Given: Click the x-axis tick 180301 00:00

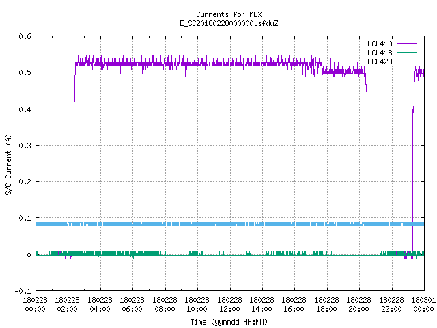Looking at the screenshot, I should pos(423,305).
